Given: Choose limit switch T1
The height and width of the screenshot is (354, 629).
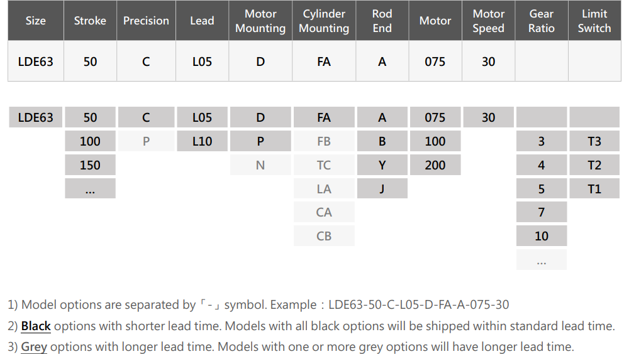Looking at the screenshot, I should point(594,189).
